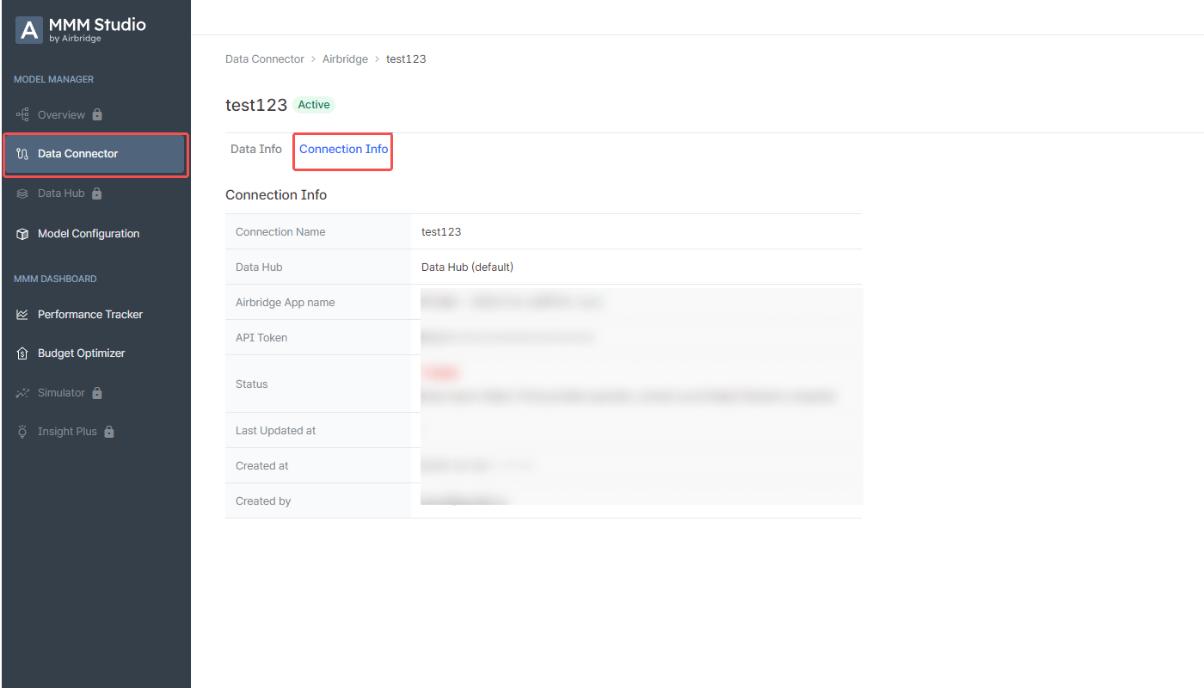Image resolution: width=1204 pixels, height=688 pixels.
Task: Click the Data Connector icon in sidebar
Action: click(x=22, y=154)
